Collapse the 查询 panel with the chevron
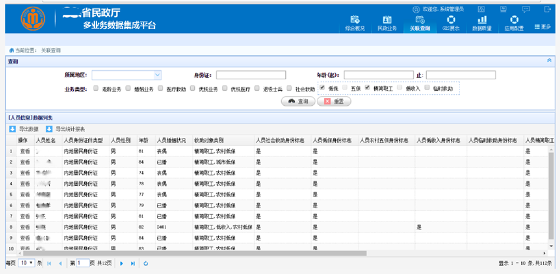Image resolution: width=560 pixels, height=274 pixels. (x=549, y=60)
